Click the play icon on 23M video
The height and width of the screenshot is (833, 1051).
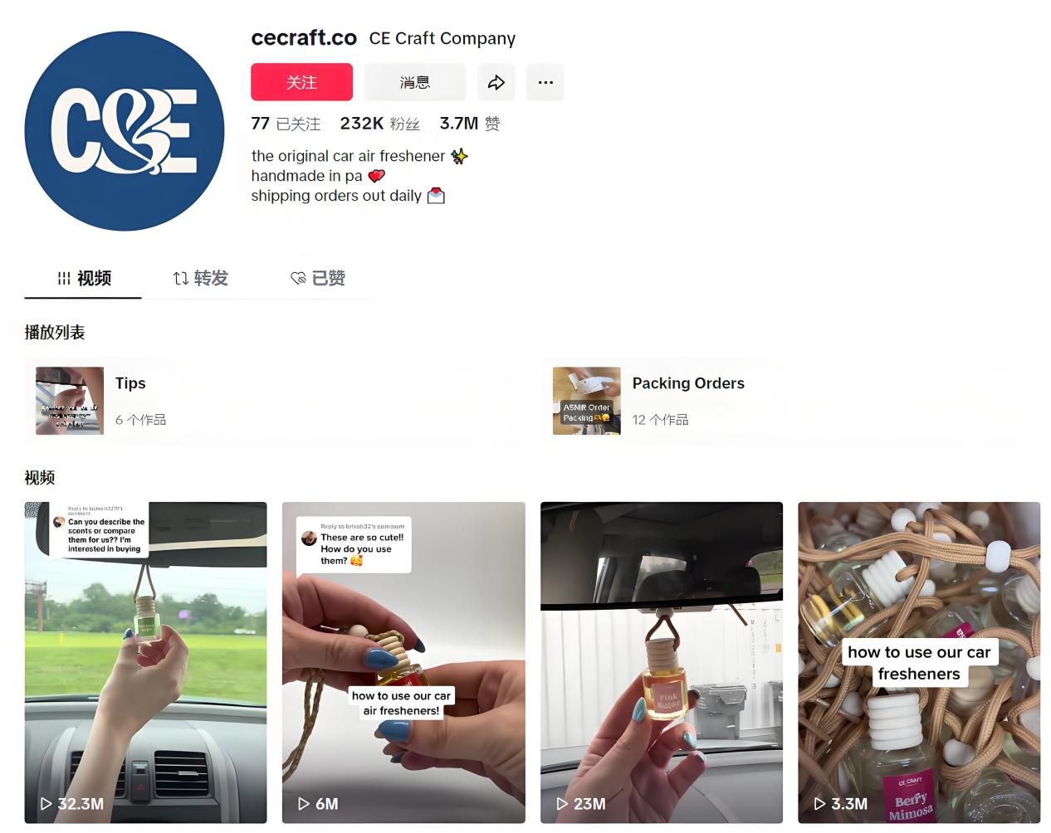coord(562,804)
